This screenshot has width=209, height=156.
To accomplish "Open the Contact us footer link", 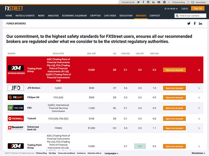I will click(x=81, y=153).
